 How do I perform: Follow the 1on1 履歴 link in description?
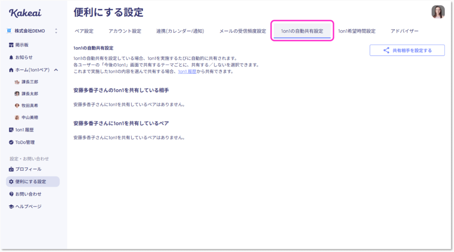tap(187, 71)
